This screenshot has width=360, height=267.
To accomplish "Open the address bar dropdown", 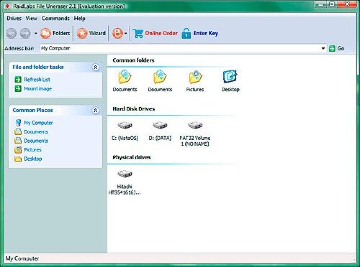I will click(x=323, y=48).
